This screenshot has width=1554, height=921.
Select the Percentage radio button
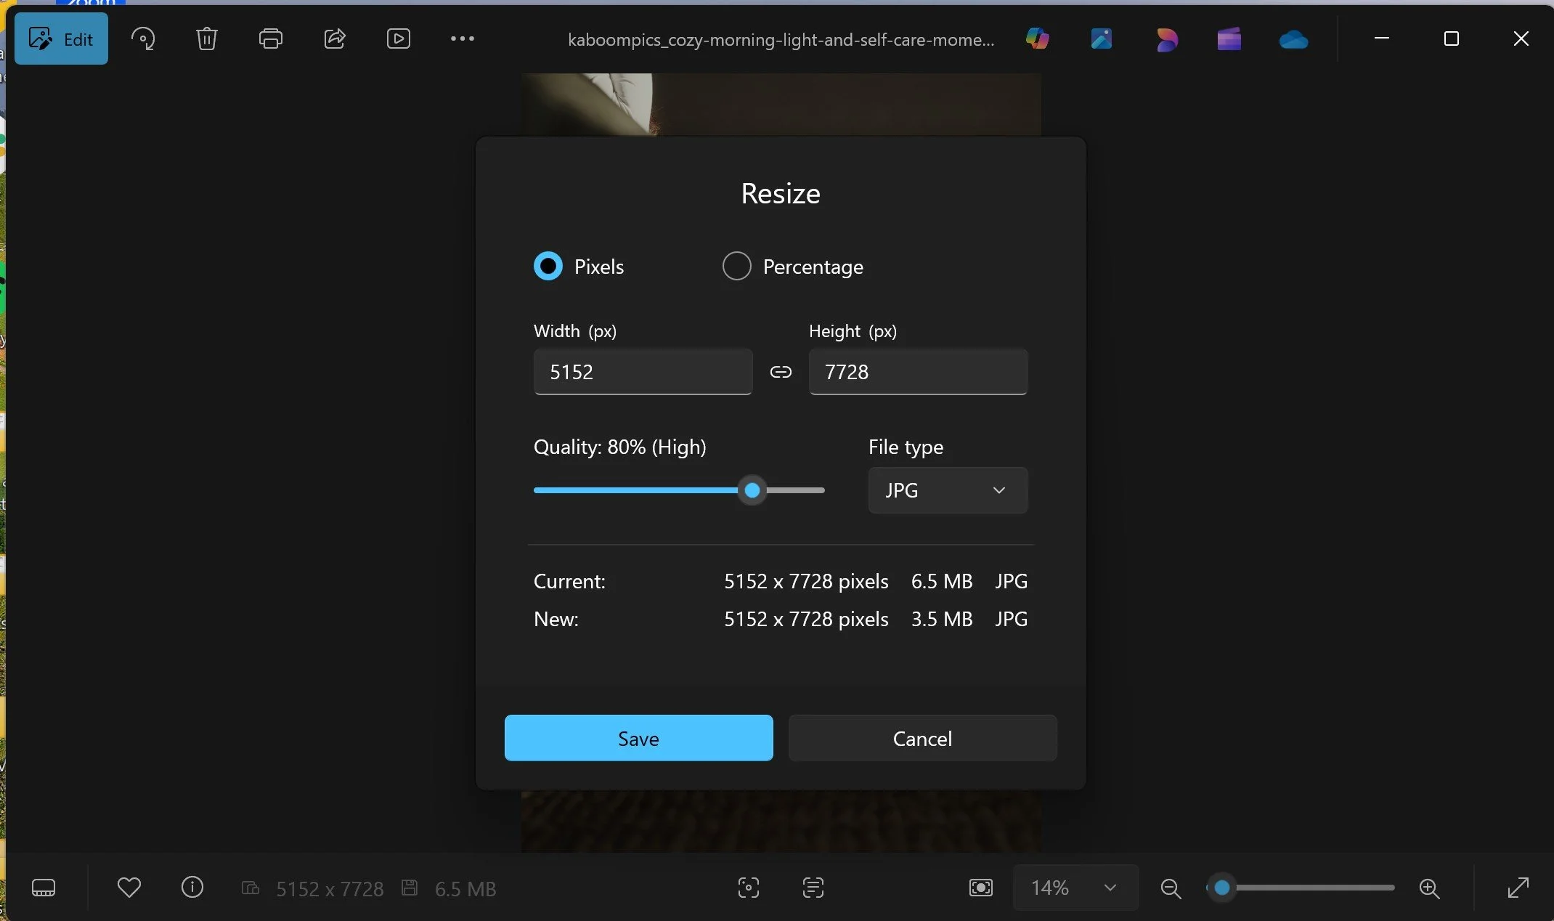(736, 266)
